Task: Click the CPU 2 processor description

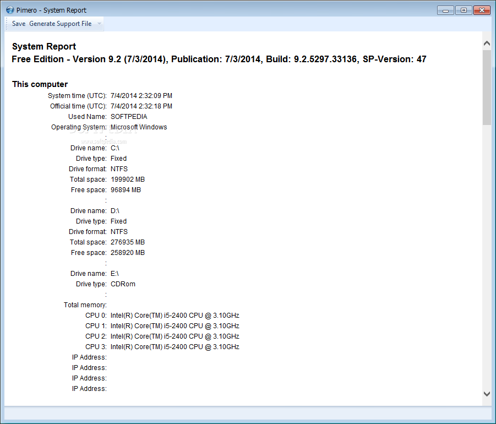Action: (x=175, y=336)
